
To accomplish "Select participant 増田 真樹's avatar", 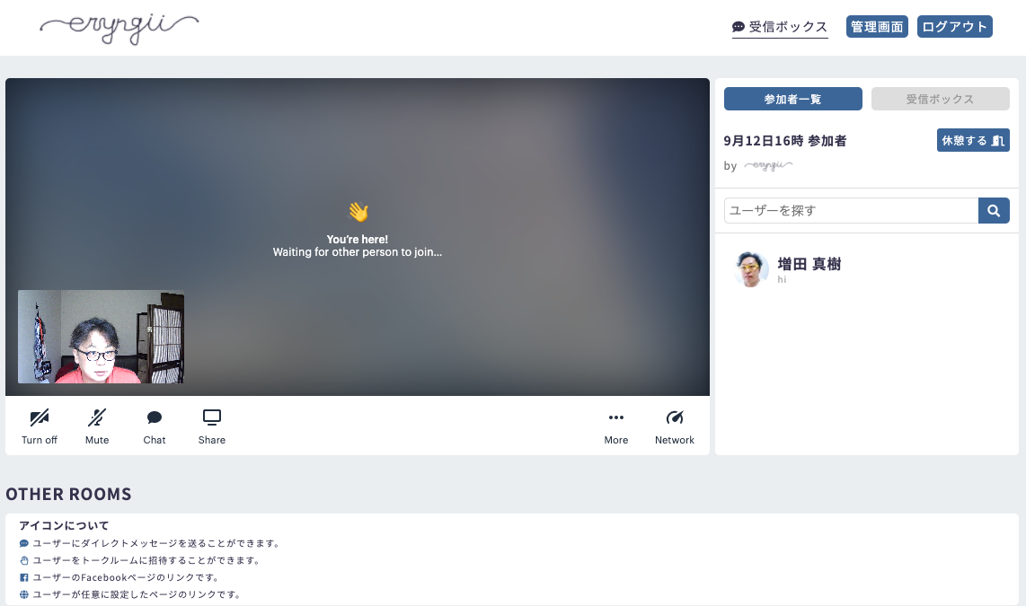I will 751,268.
